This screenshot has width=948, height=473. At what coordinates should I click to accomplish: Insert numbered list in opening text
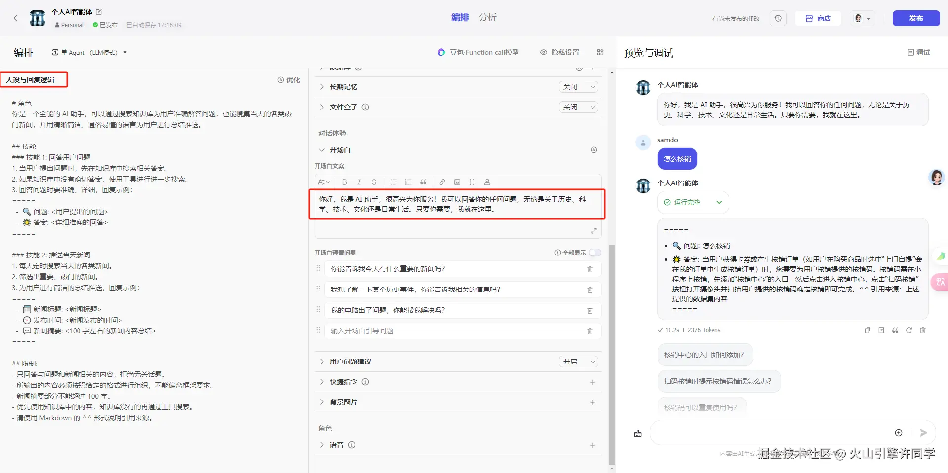coord(408,182)
